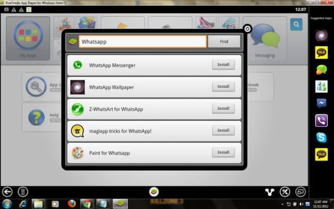Viewport: 334px width, 209px height.
Task: Click the Z-WhatsArt green phone icon
Action: pyautogui.click(x=78, y=109)
